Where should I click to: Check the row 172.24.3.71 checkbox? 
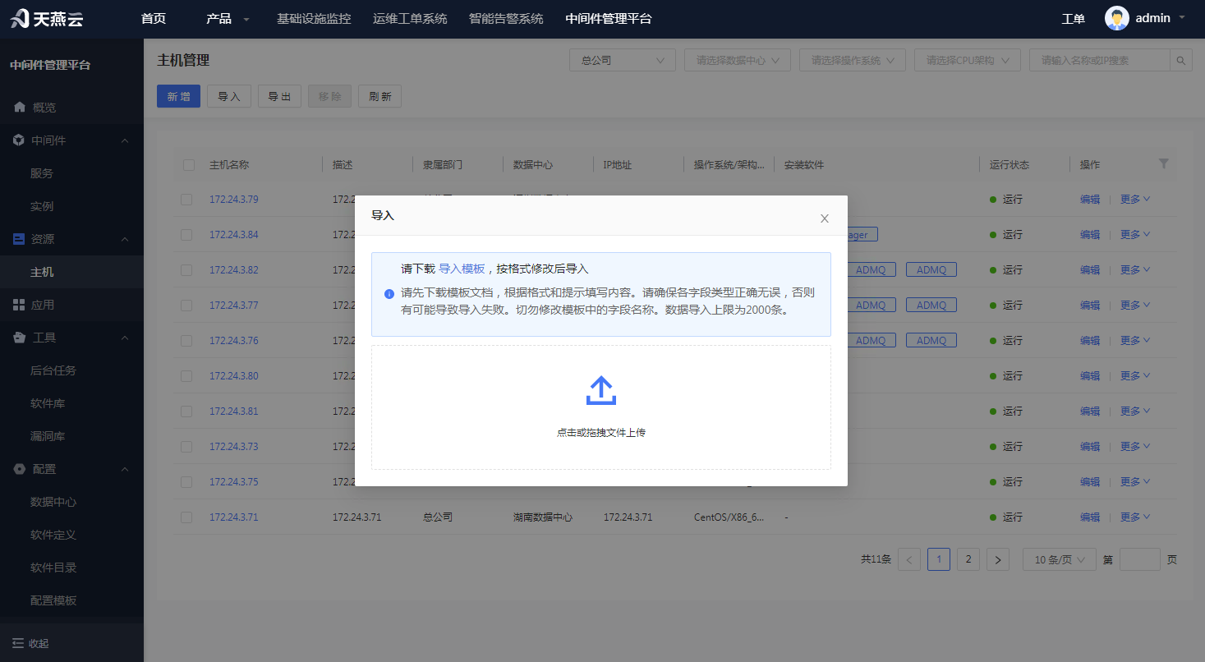click(186, 517)
